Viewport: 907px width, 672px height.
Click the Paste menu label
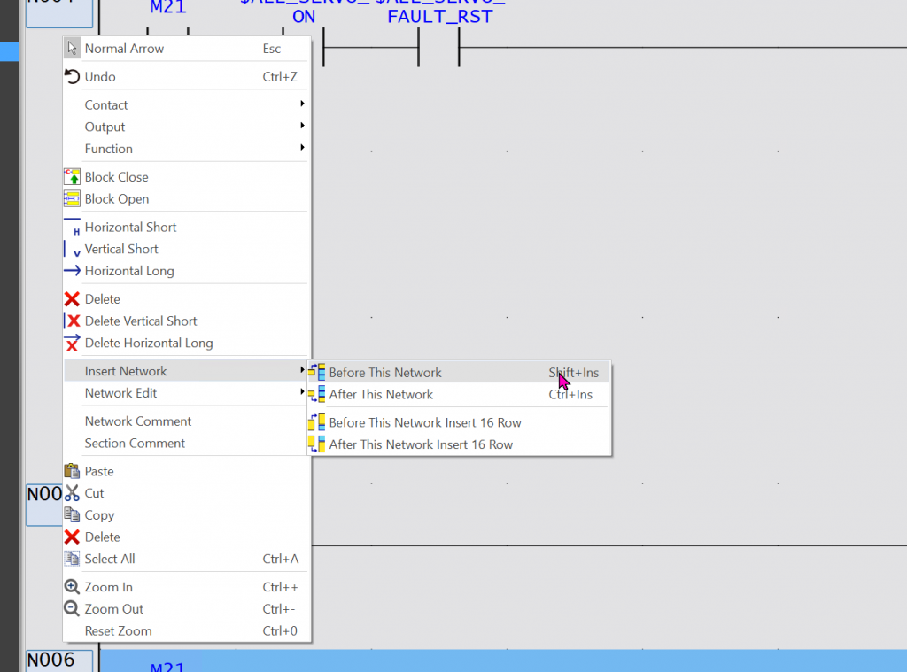coord(99,471)
